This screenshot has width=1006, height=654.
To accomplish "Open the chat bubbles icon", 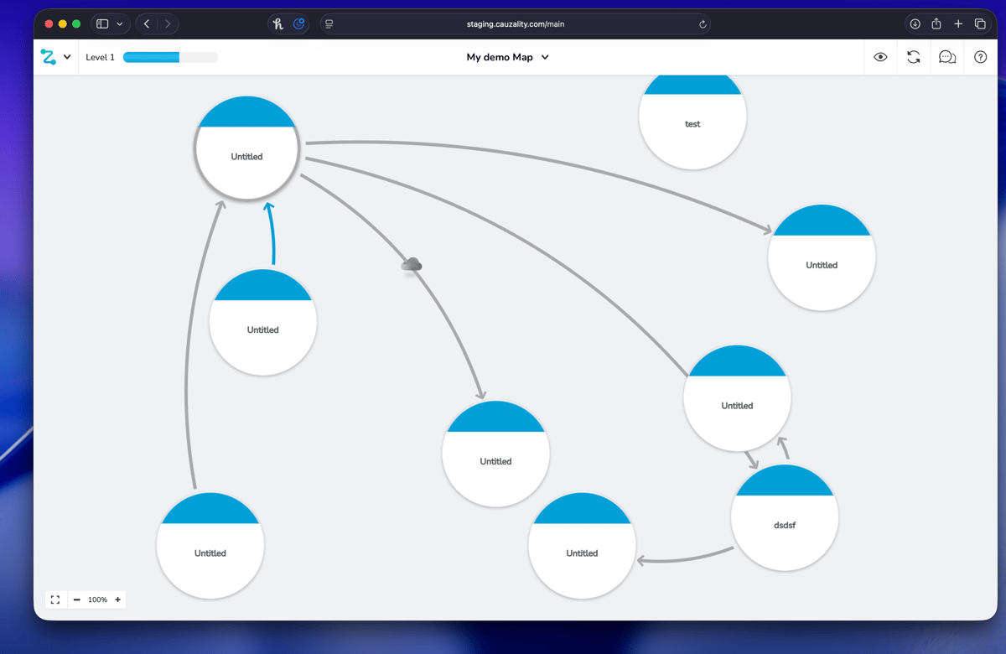I will pyautogui.click(x=947, y=57).
